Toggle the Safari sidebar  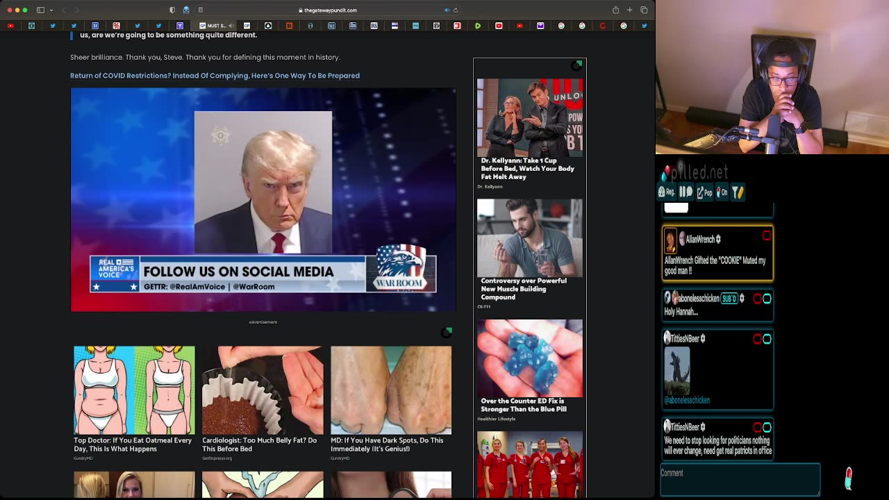pos(40,10)
